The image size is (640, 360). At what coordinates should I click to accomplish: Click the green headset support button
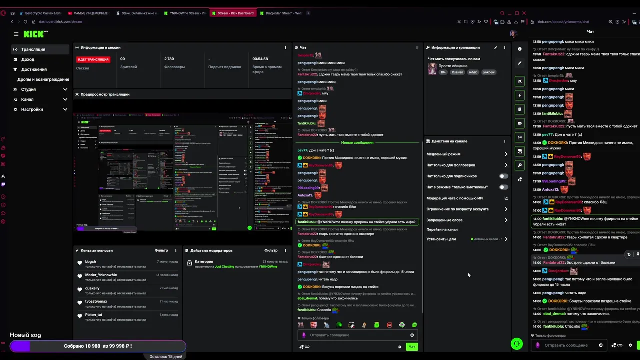tap(517, 344)
